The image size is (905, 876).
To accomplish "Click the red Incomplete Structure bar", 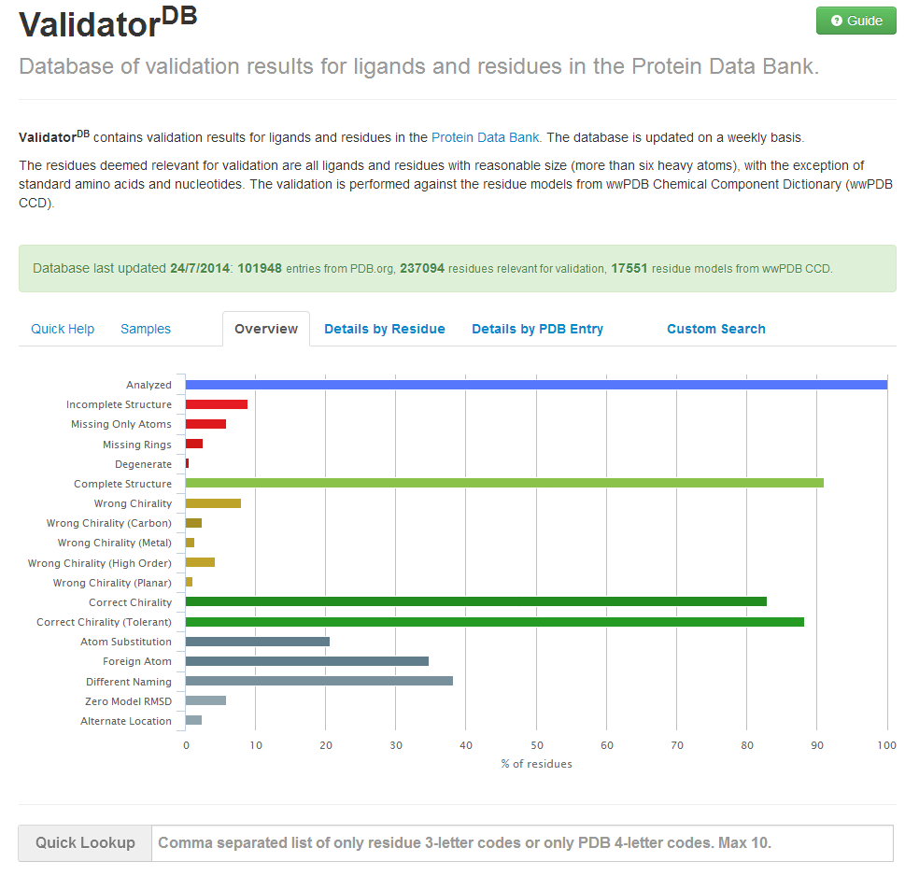I will point(217,404).
